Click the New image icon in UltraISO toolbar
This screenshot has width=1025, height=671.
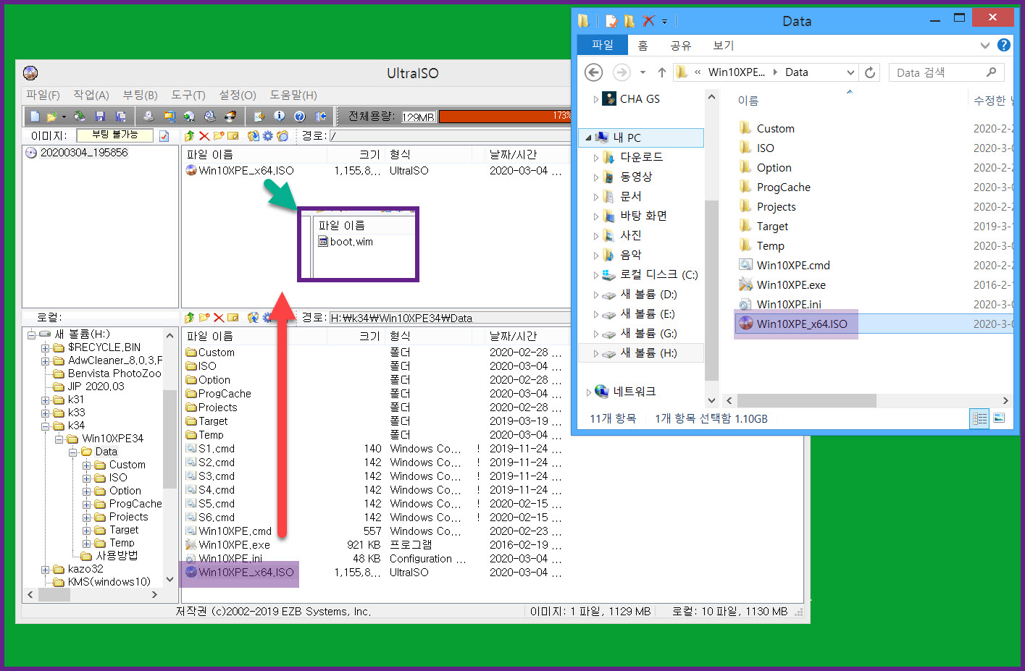(x=35, y=116)
